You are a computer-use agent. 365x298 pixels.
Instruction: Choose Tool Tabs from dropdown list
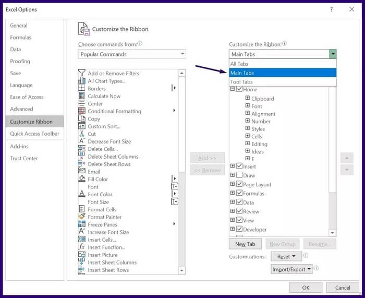coord(283,82)
